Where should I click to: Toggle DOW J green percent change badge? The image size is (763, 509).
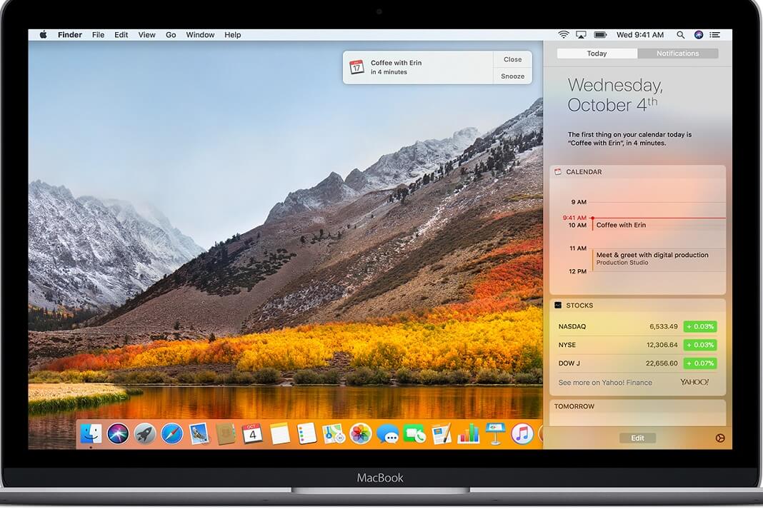pyautogui.click(x=699, y=363)
